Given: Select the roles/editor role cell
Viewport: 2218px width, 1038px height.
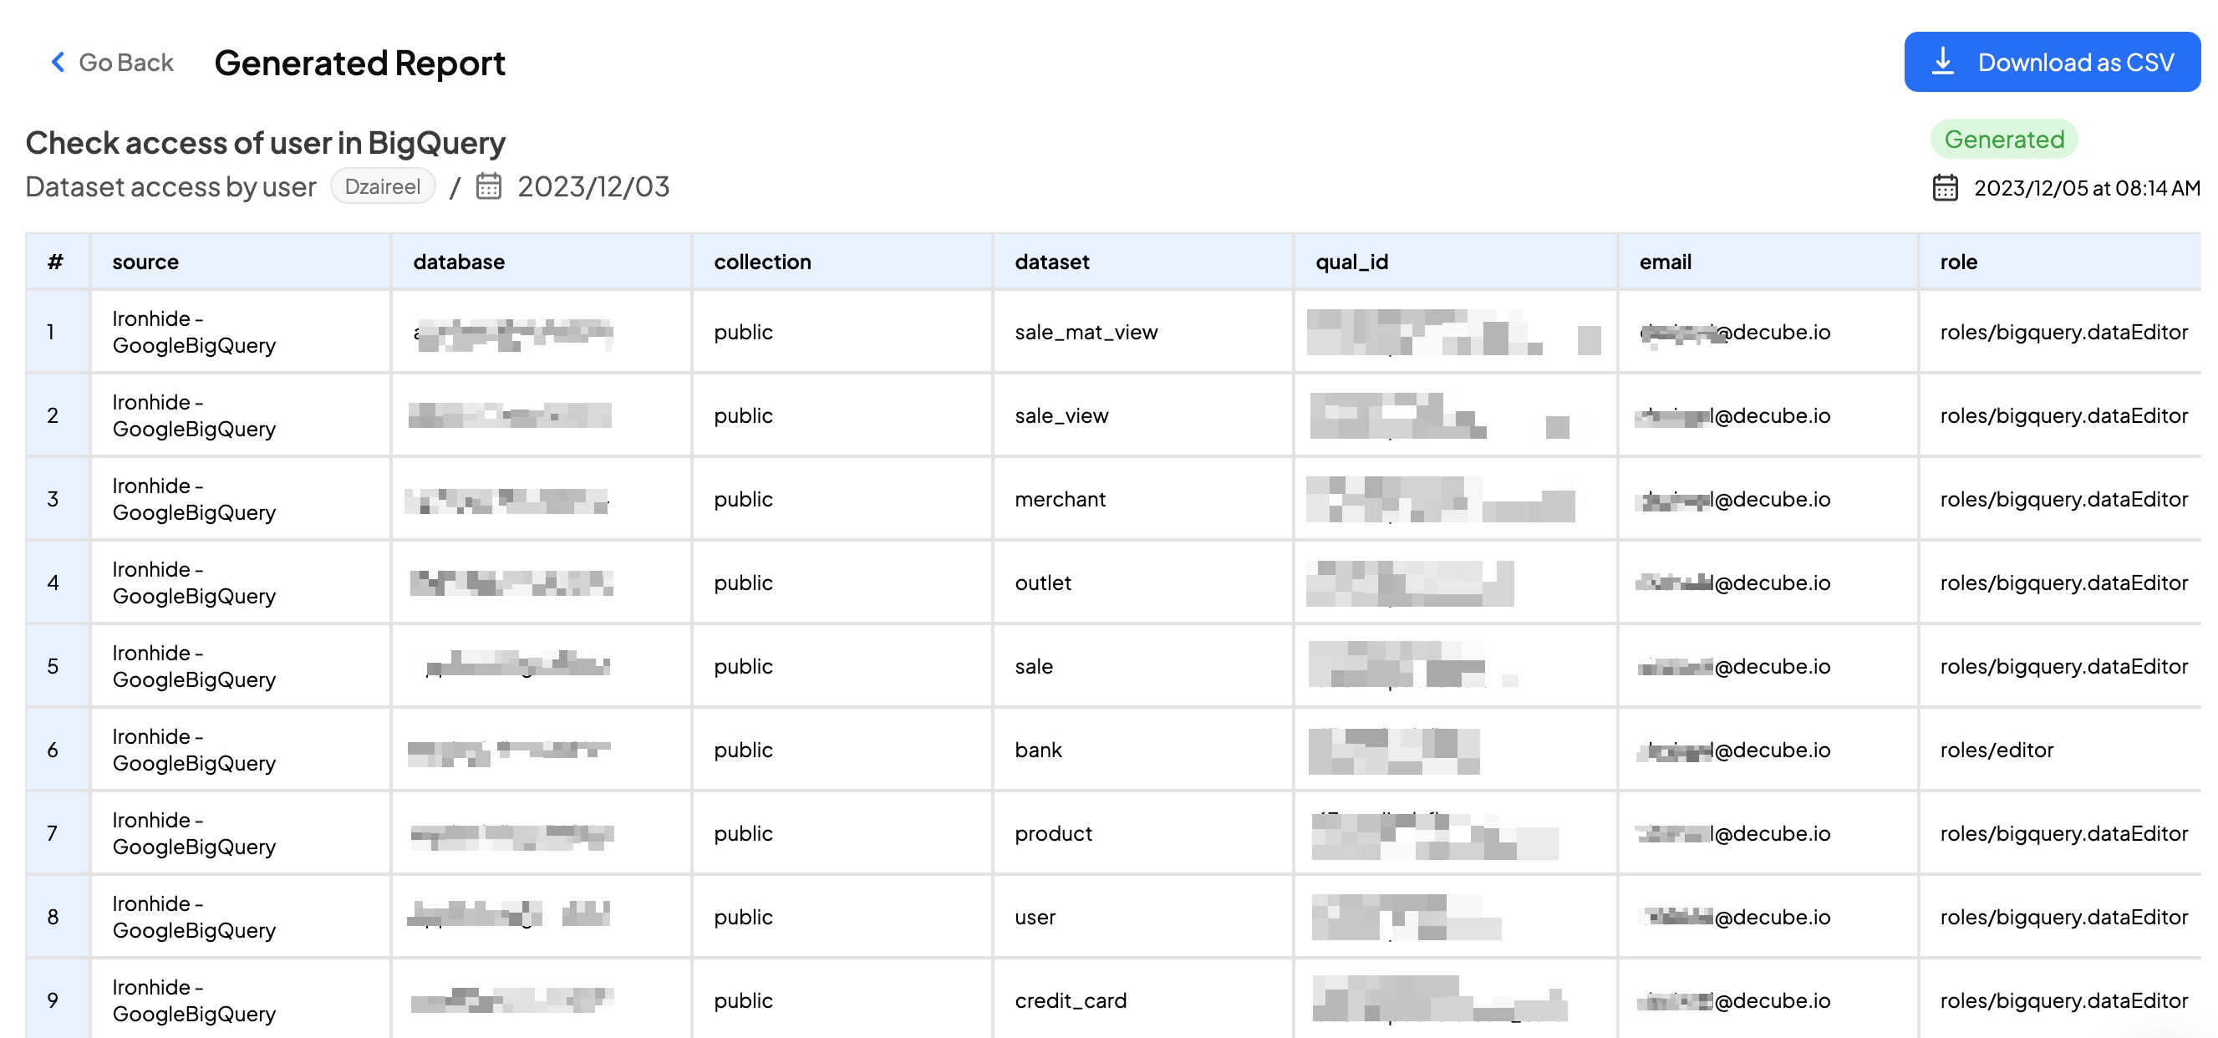Looking at the screenshot, I should tap(1996, 751).
